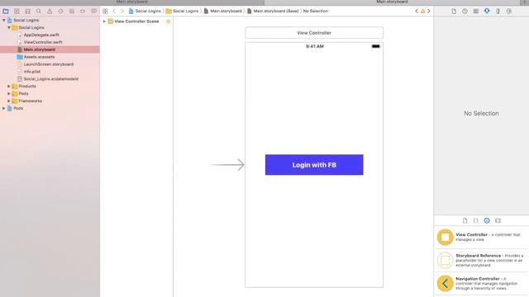
Task: Show the Media library
Action: pos(498,220)
